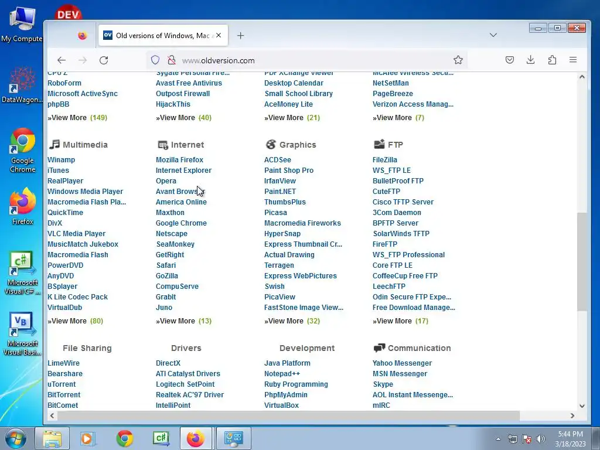
Task: Open a new tab with the plus button
Action: click(240, 36)
